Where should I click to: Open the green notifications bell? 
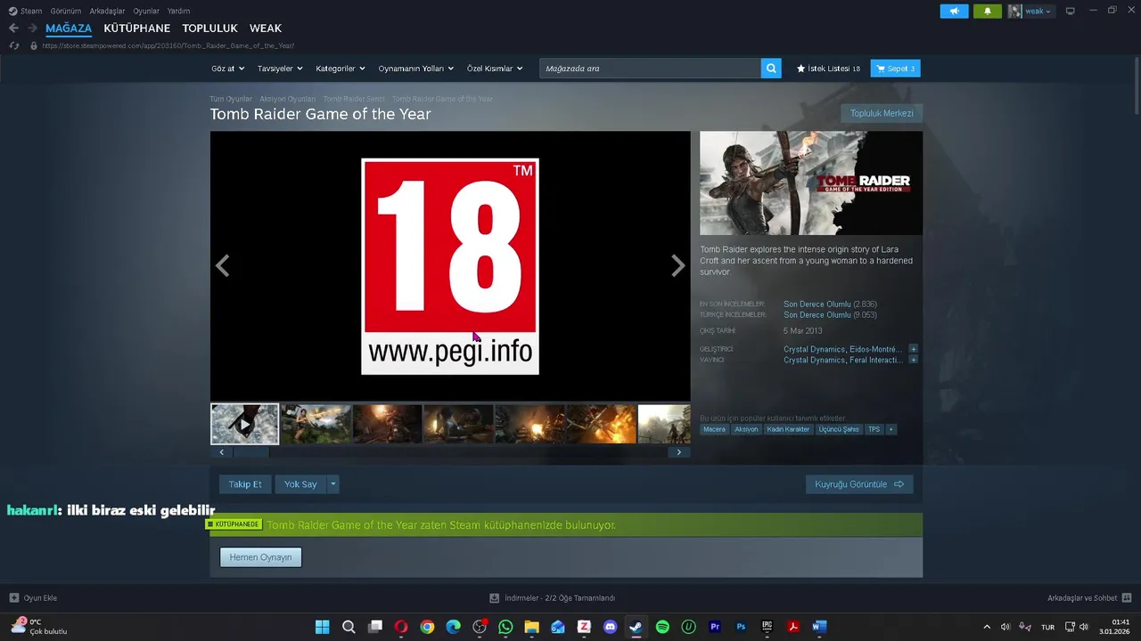(987, 12)
